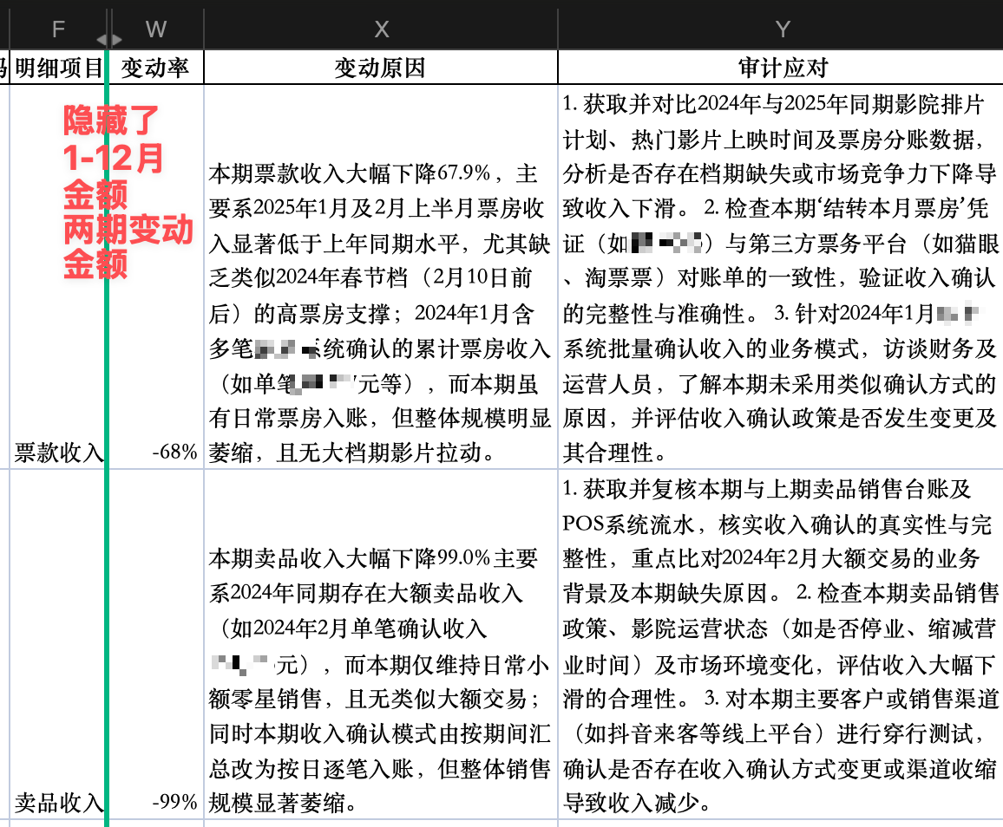Screen dimensions: 1003x827
Task: Click the 票款收入 cell
Action: pos(59,452)
